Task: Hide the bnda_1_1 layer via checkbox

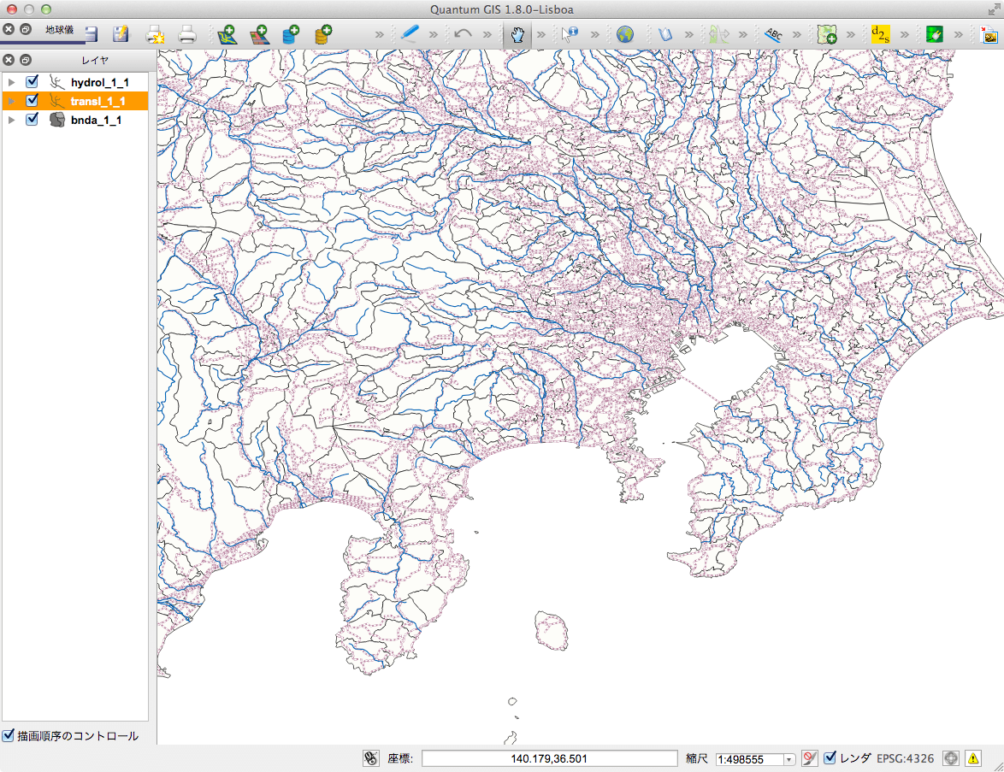Action: pos(32,120)
